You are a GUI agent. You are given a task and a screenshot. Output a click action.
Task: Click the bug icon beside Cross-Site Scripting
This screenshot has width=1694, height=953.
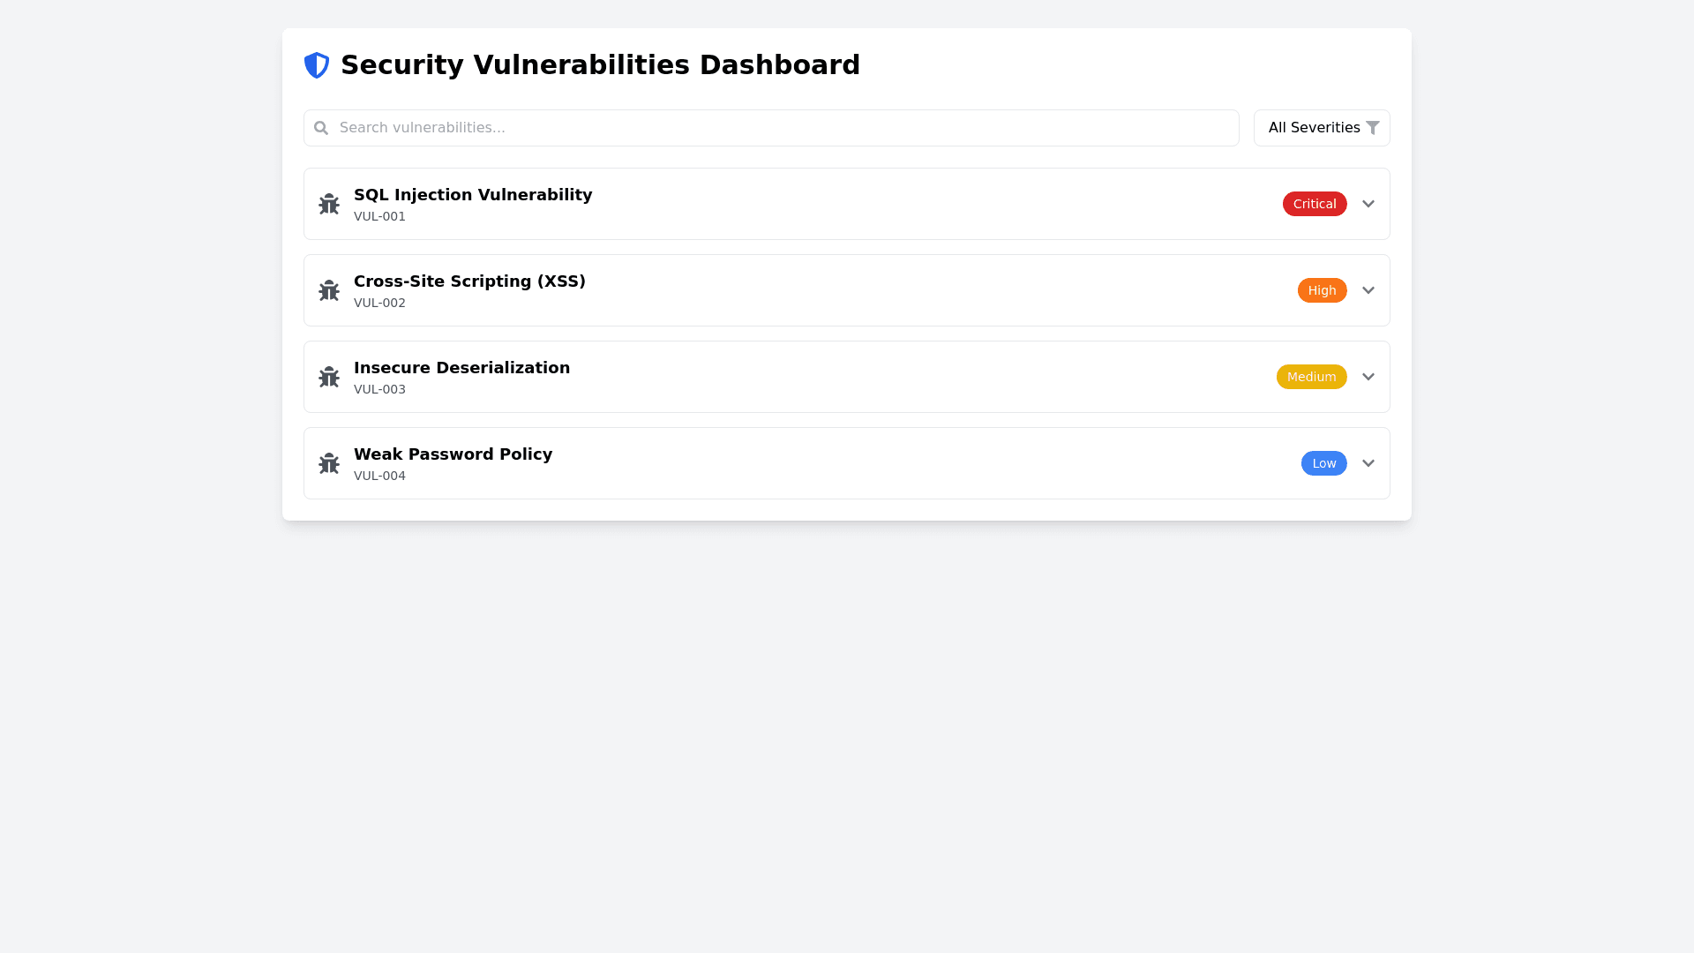point(329,290)
